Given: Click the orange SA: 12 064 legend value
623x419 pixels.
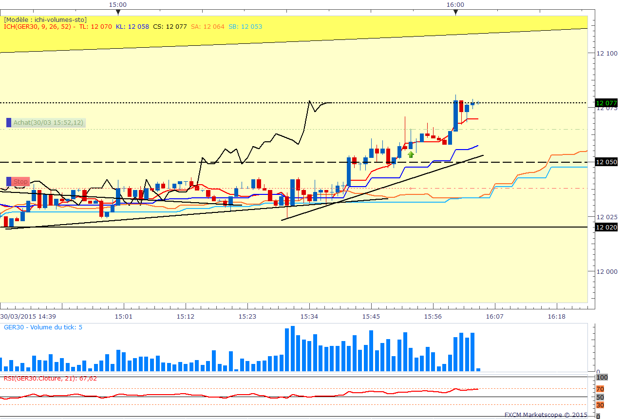Looking at the screenshot, I should 208,26.
